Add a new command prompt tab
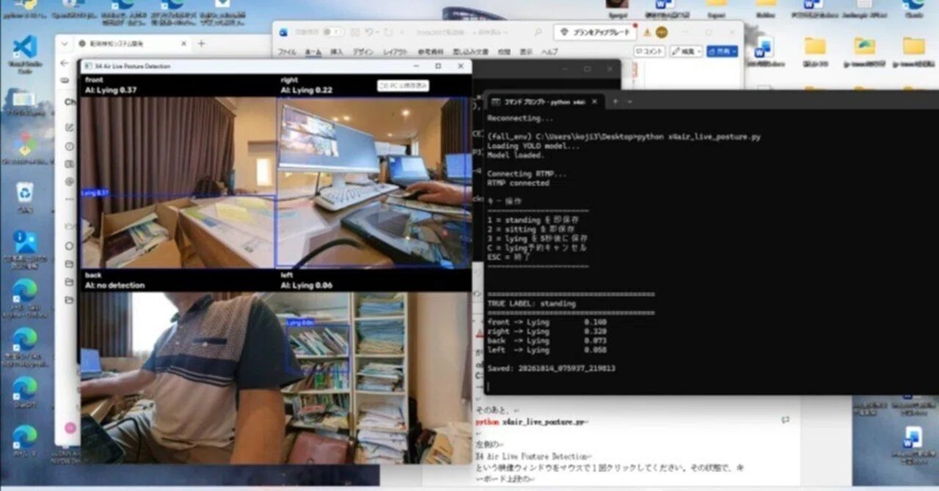This screenshot has height=491, width=939. point(615,102)
